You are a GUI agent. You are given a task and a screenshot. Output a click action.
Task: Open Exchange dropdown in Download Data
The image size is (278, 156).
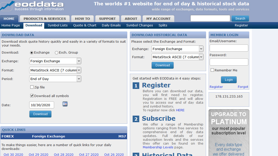55,61
